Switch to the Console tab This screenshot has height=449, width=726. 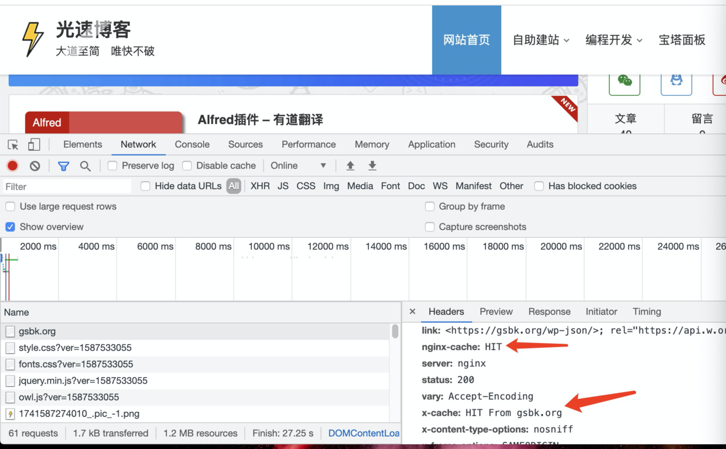[192, 144]
